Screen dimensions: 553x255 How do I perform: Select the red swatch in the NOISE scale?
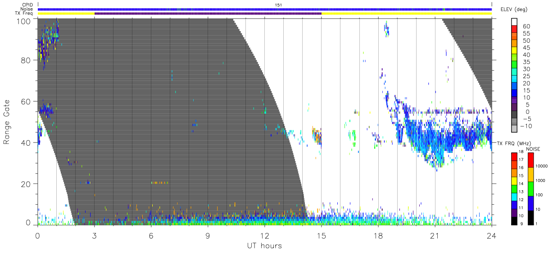pos(531,160)
